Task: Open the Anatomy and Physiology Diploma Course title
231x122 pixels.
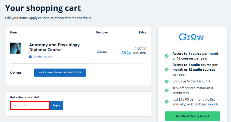Action: tap(54, 47)
